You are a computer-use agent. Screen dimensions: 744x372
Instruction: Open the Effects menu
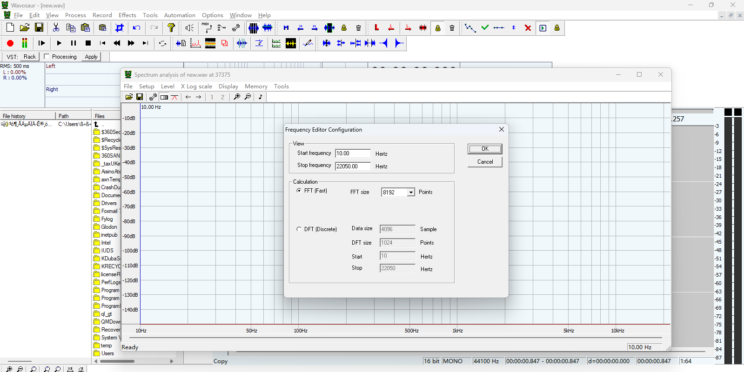click(127, 15)
